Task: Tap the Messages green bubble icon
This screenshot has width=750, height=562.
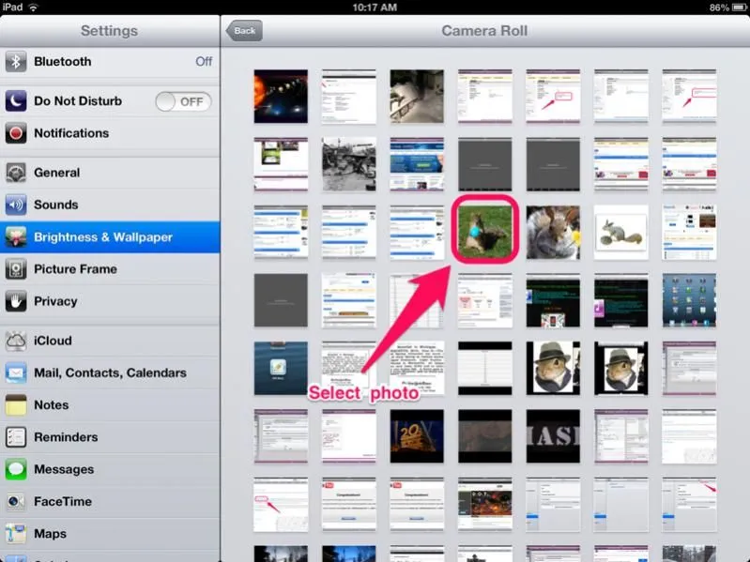Action: click(16, 469)
